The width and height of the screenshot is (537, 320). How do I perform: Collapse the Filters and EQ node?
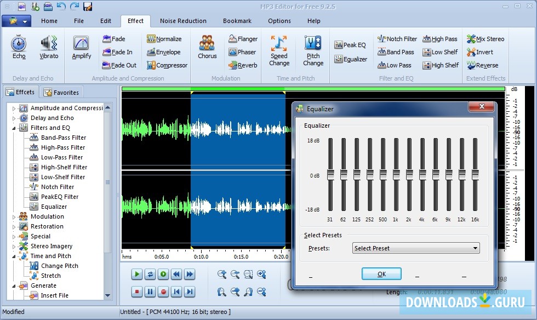tap(15, 128)
